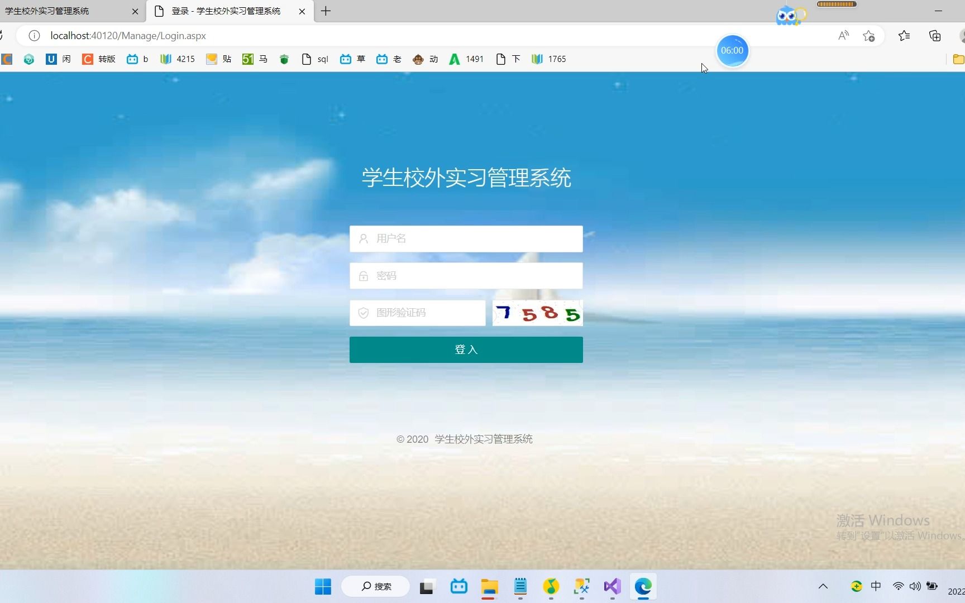Click the Windows Start button

[322, 587]
